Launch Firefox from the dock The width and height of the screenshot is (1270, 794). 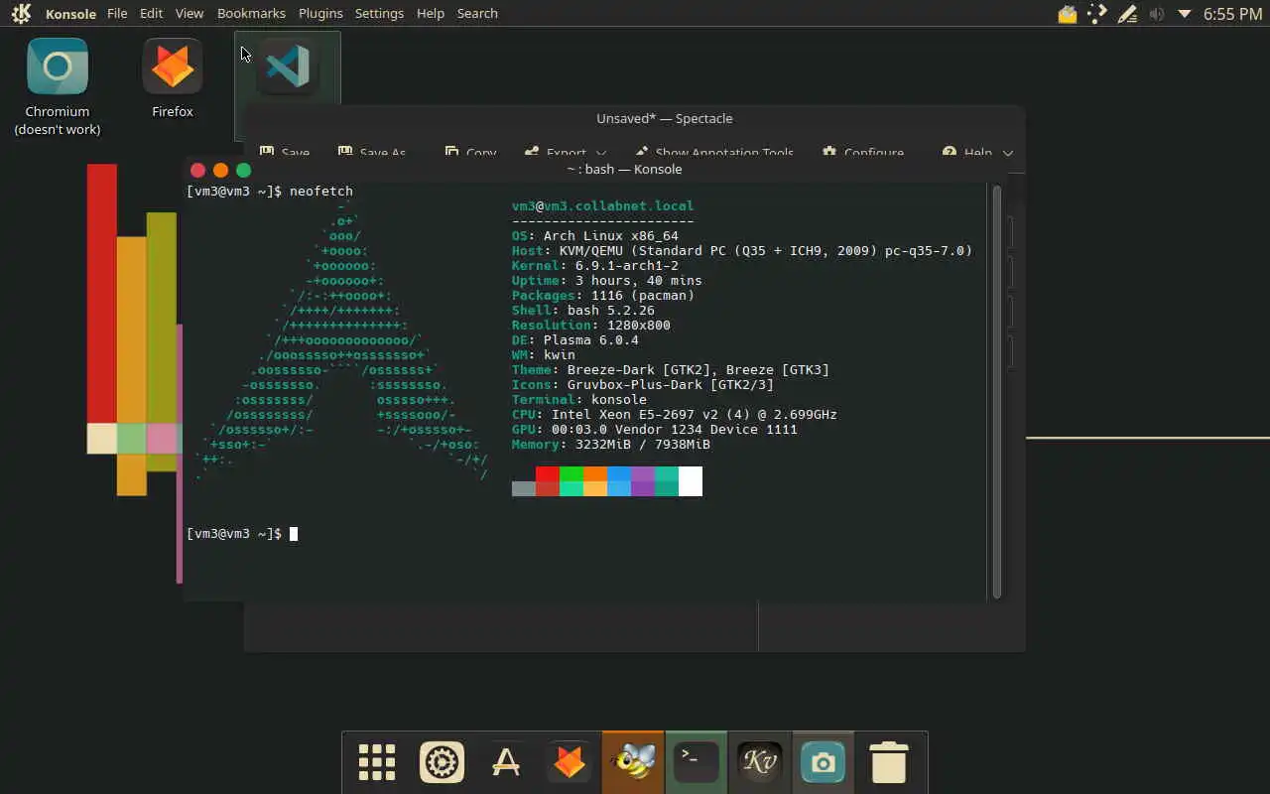[569, 762]
